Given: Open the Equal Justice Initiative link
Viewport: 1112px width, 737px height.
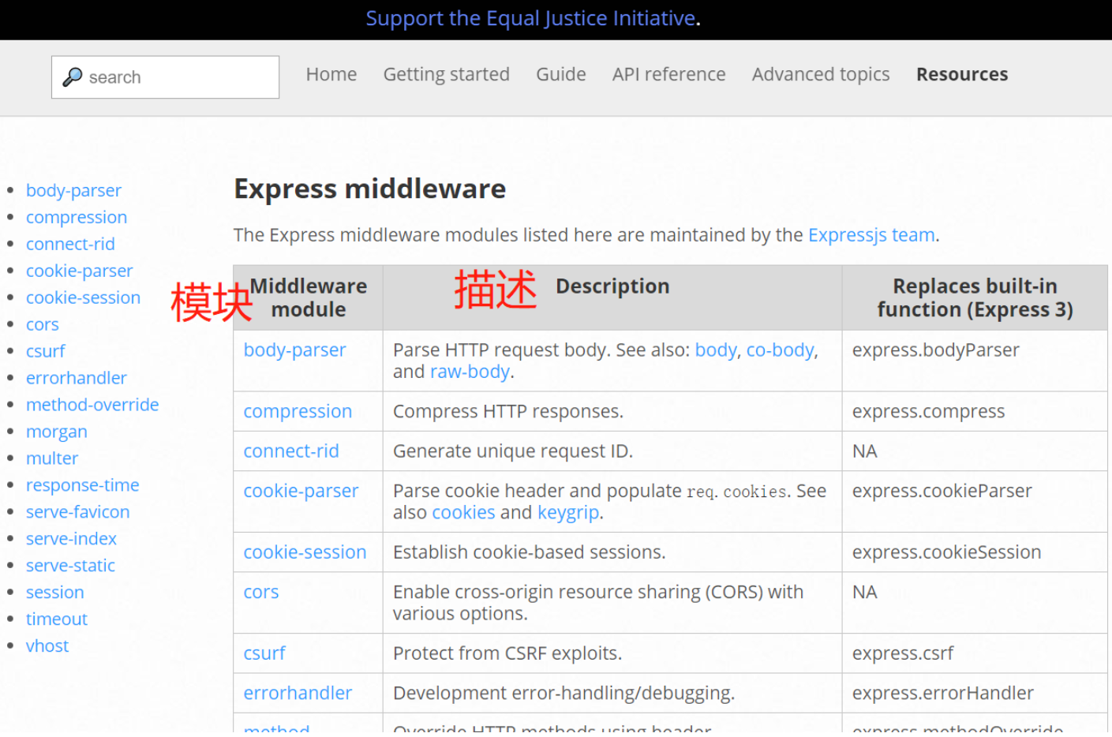Looking at the screenshot, I should coord(530,17).
